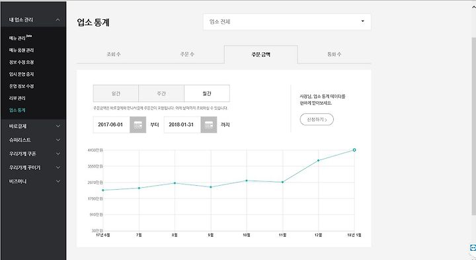
Task: Click the 9월 data point on chart
Action: [211, 187]
